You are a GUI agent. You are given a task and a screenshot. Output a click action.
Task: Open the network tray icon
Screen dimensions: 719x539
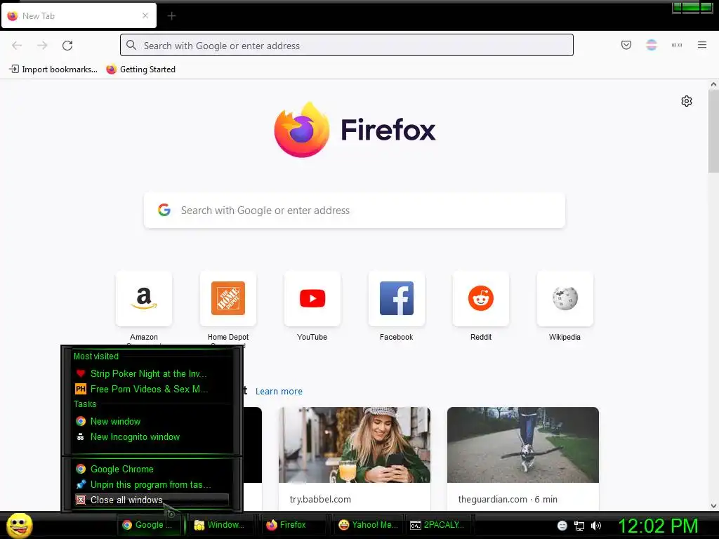click(579, 526)
